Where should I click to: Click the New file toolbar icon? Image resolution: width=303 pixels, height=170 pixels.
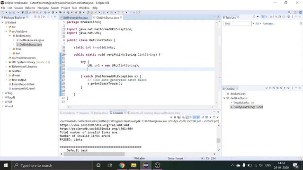[x=3, y=12]
